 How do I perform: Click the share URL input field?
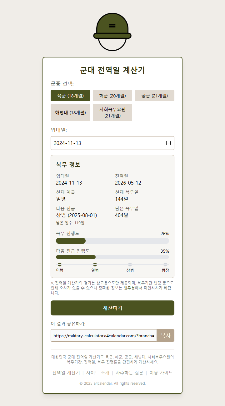103,335
